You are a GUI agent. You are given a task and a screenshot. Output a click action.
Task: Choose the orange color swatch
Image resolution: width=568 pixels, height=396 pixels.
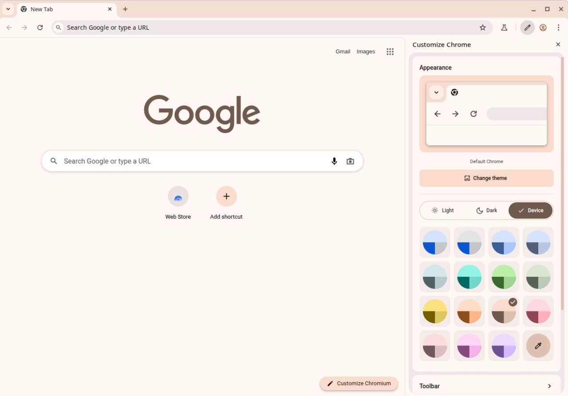469,311
